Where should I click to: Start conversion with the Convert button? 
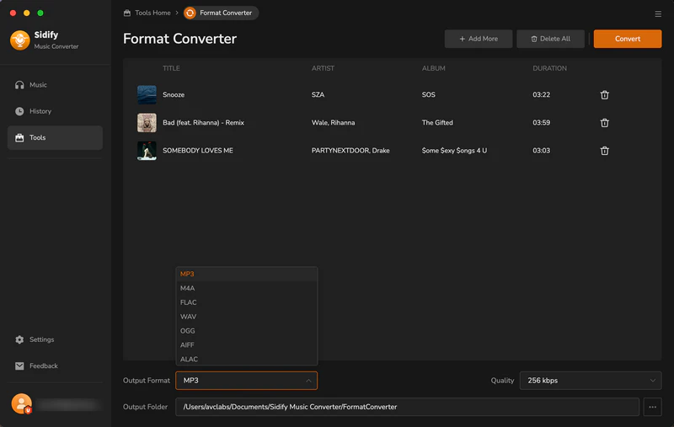coord(628,39)
